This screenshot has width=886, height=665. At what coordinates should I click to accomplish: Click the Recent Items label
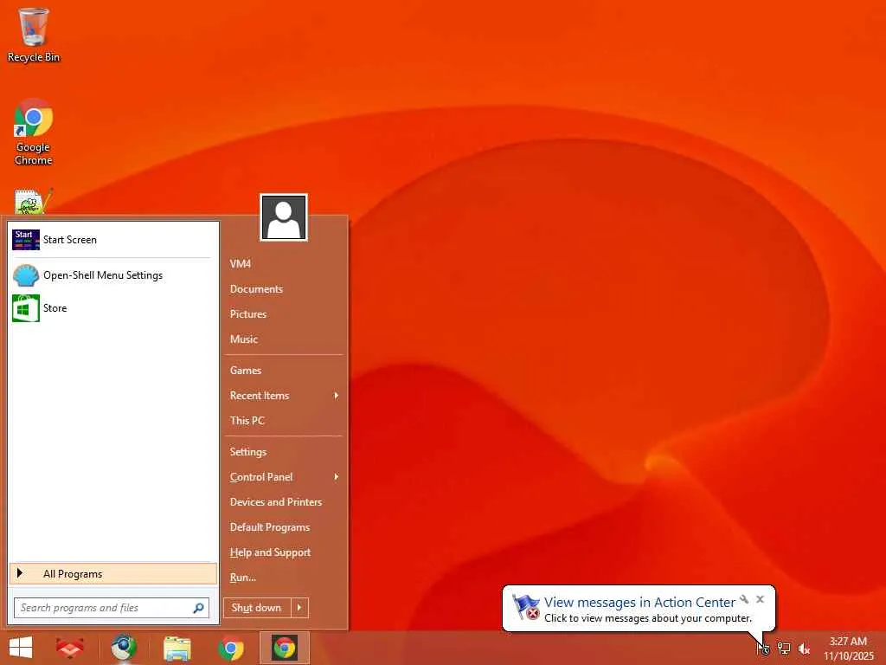pos(260,395)
